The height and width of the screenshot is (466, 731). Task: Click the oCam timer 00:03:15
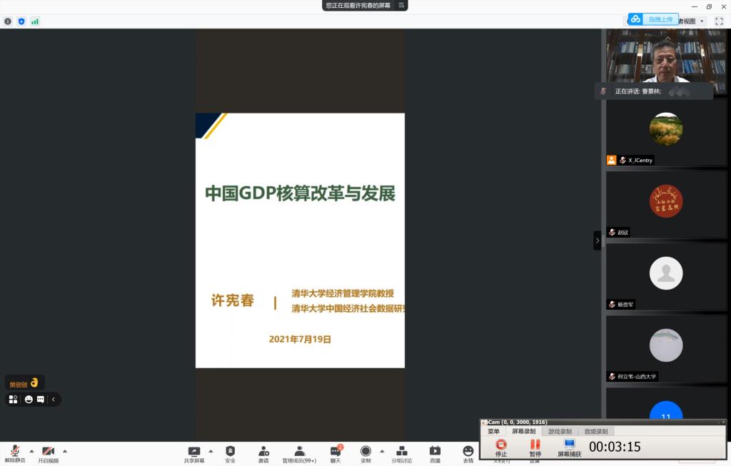615,447
